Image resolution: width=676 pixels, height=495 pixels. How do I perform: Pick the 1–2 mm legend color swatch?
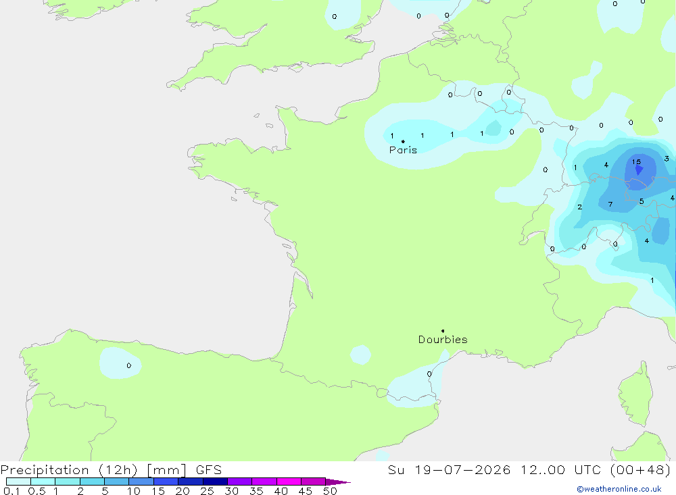click(x=68, y=481)
